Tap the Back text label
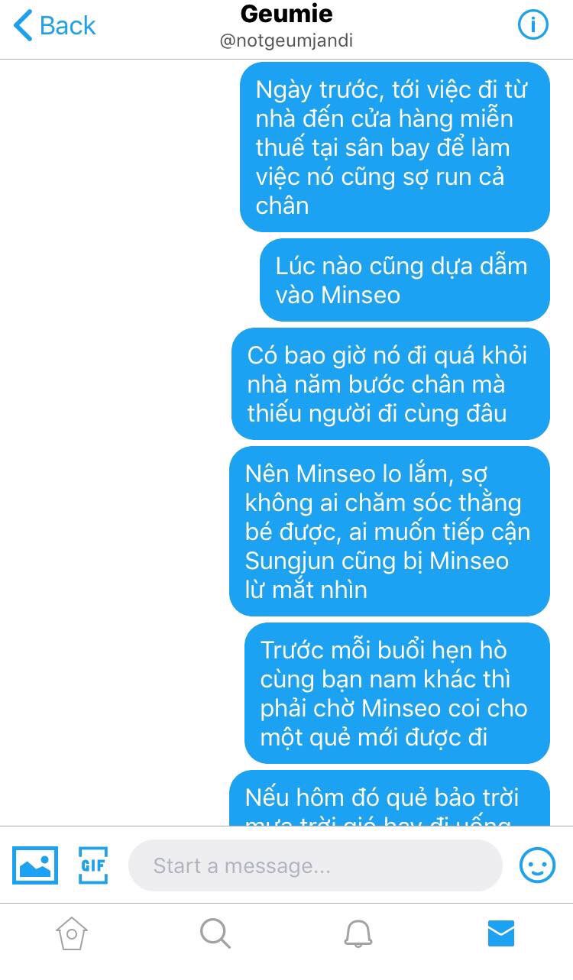Viewport: 573px width, 980px height. pyautogui.click(x=67, y=25)
